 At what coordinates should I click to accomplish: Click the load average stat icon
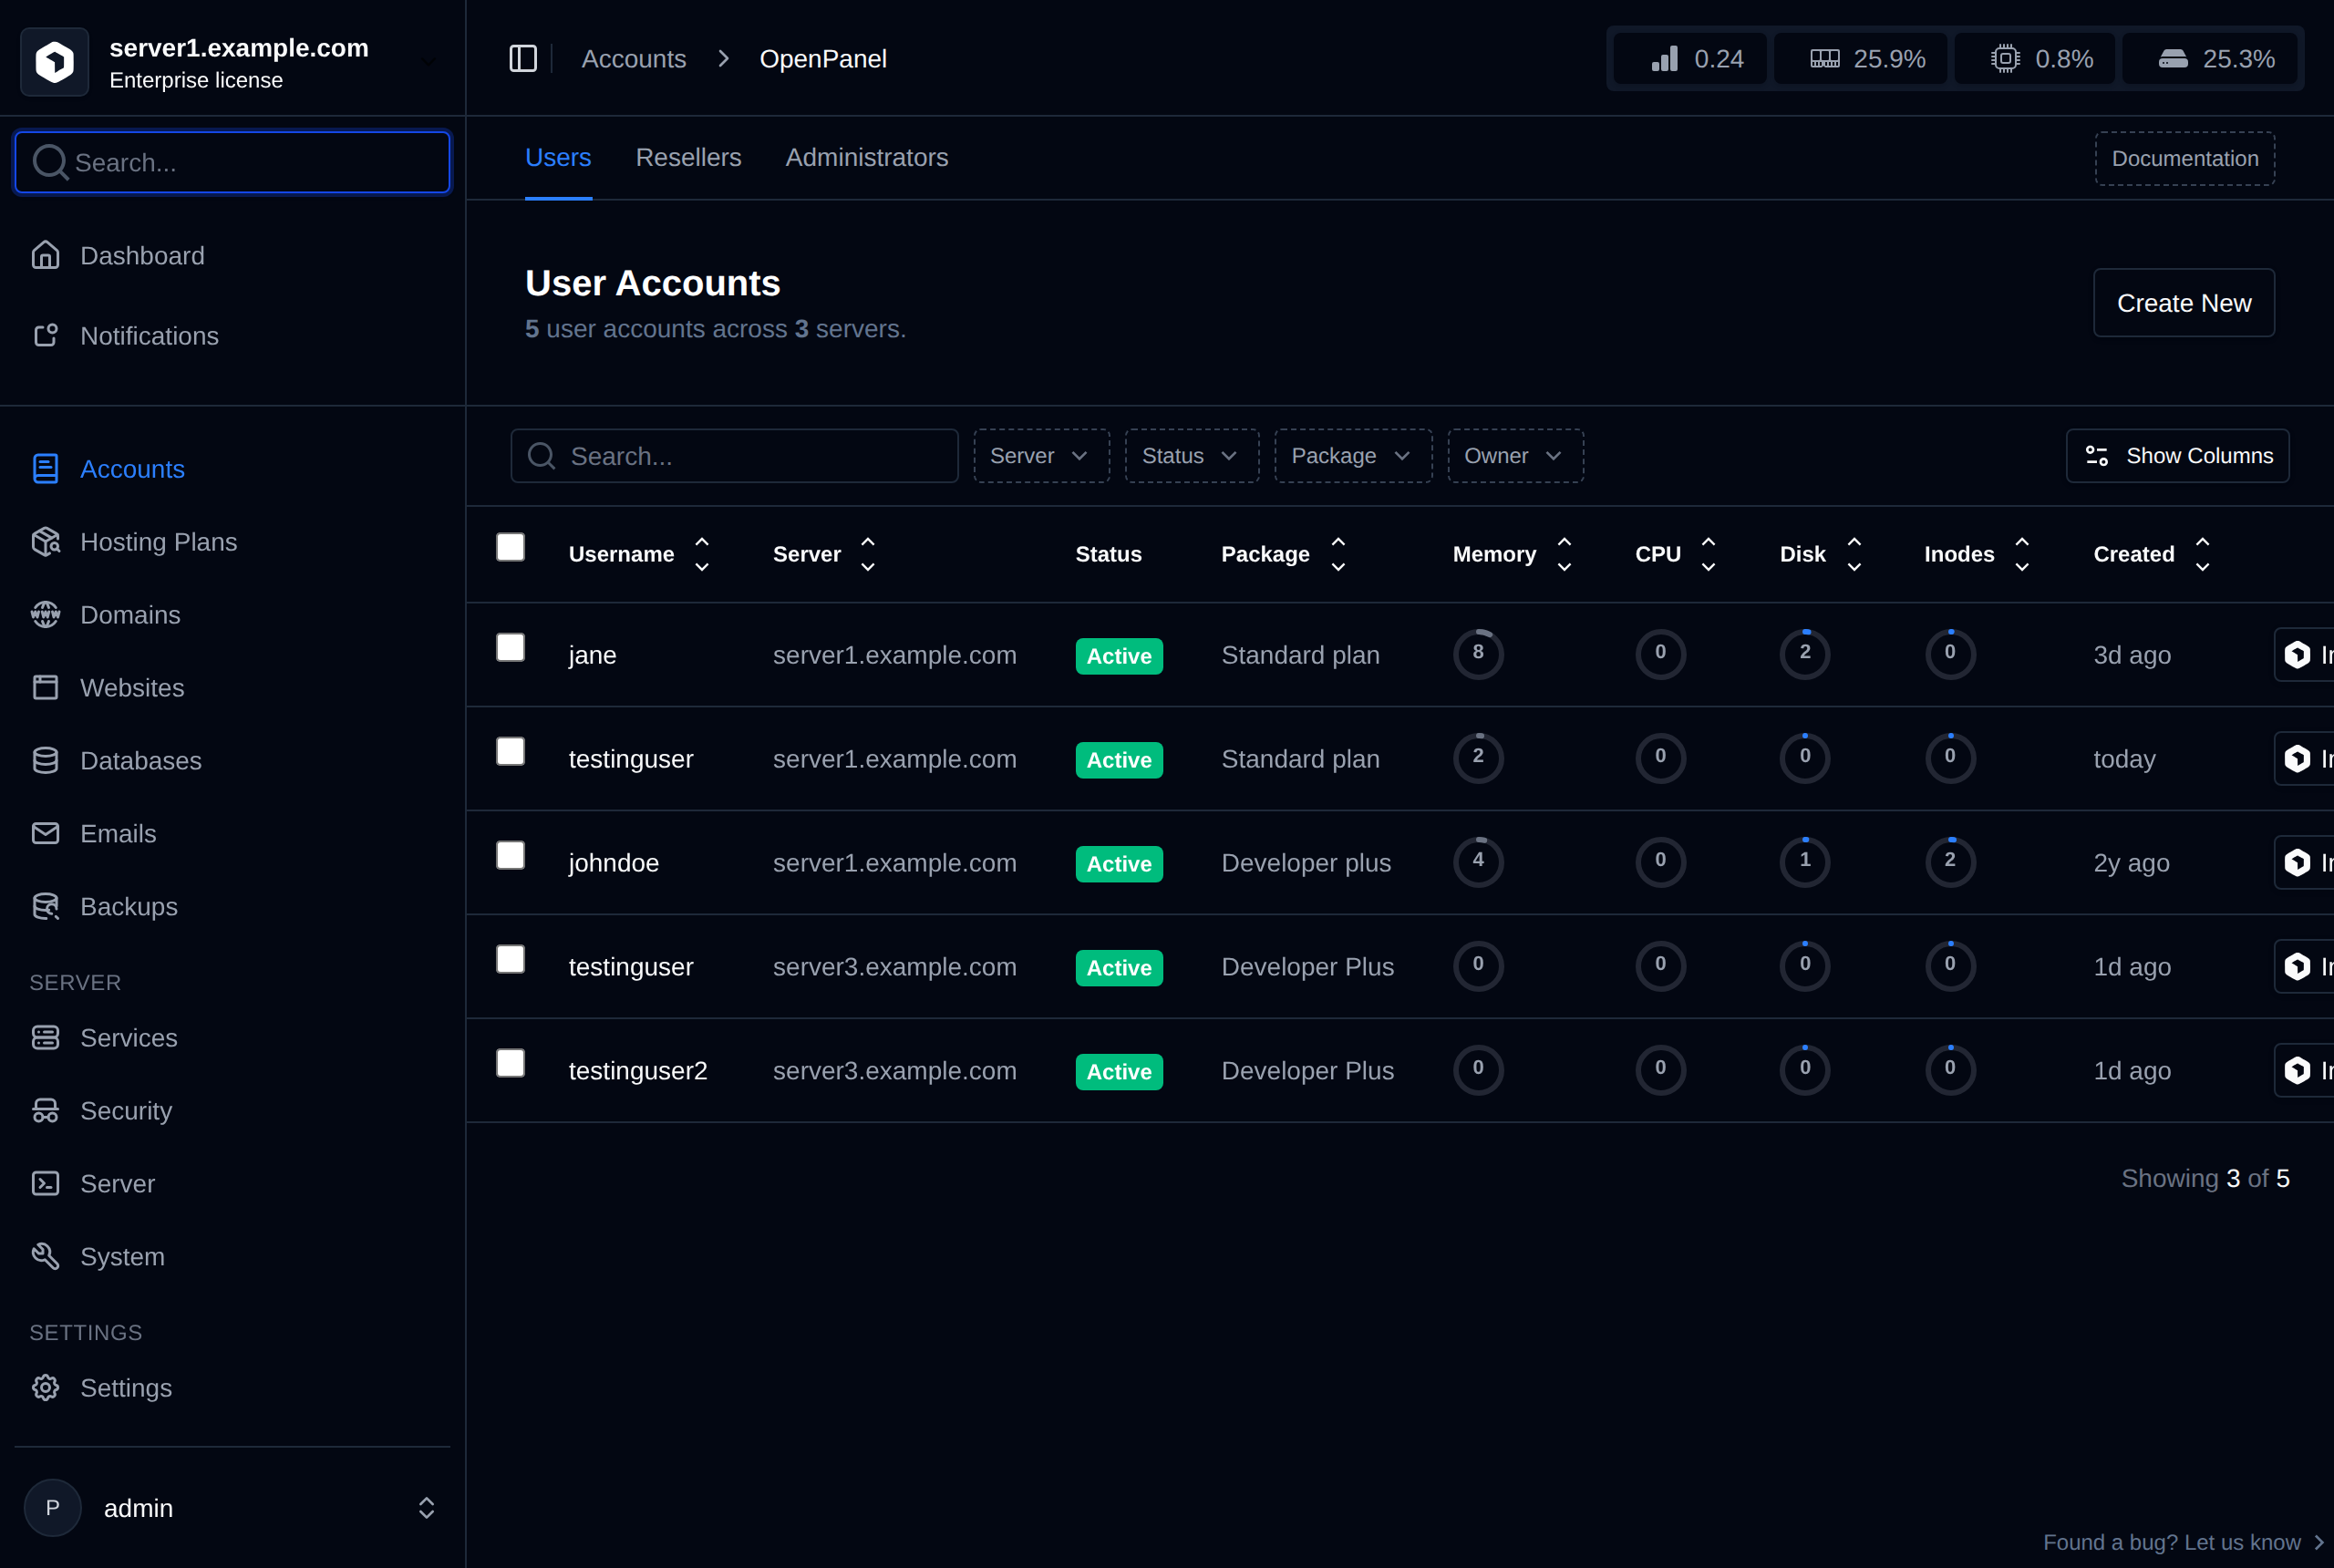[1665, 59]
